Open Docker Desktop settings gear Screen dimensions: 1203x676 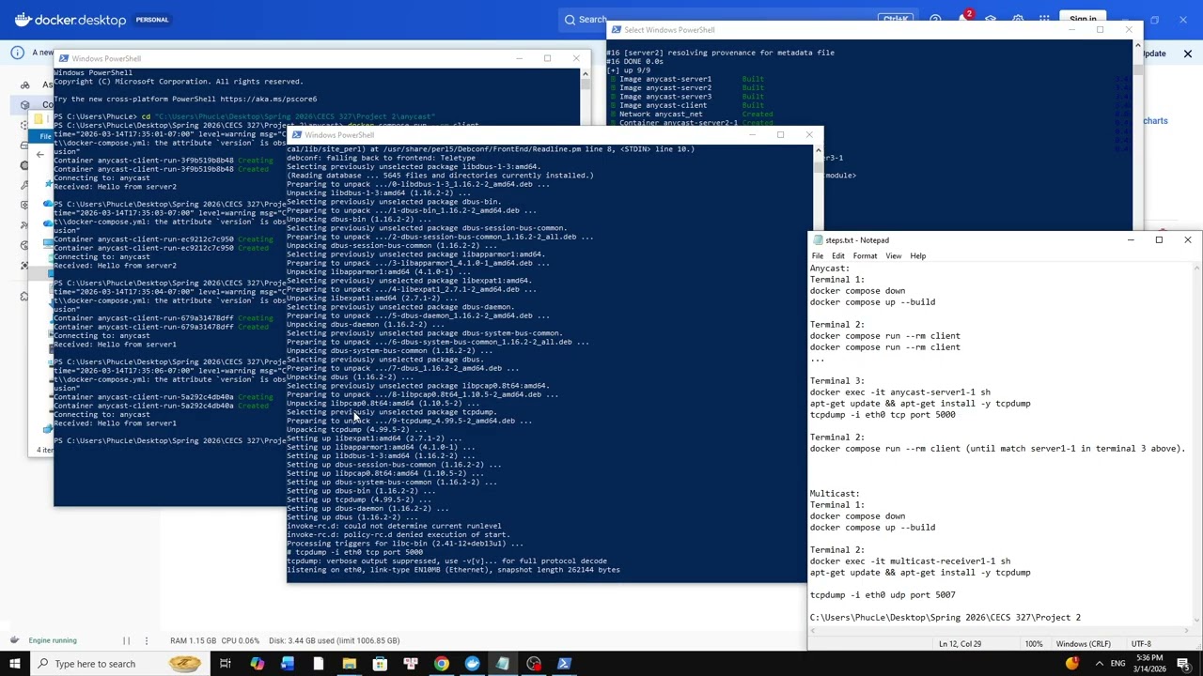(1018, 19)
